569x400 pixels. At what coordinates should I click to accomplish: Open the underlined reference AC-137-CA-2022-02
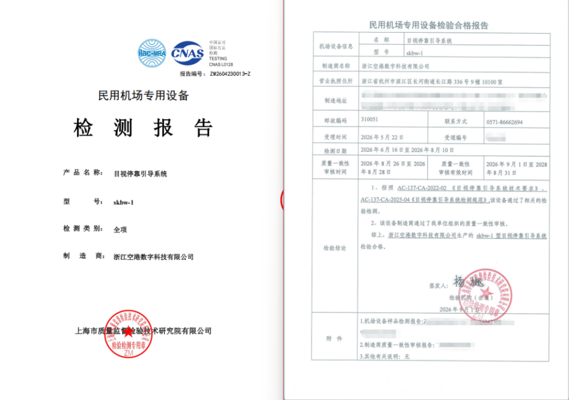[x=422, y=188]
